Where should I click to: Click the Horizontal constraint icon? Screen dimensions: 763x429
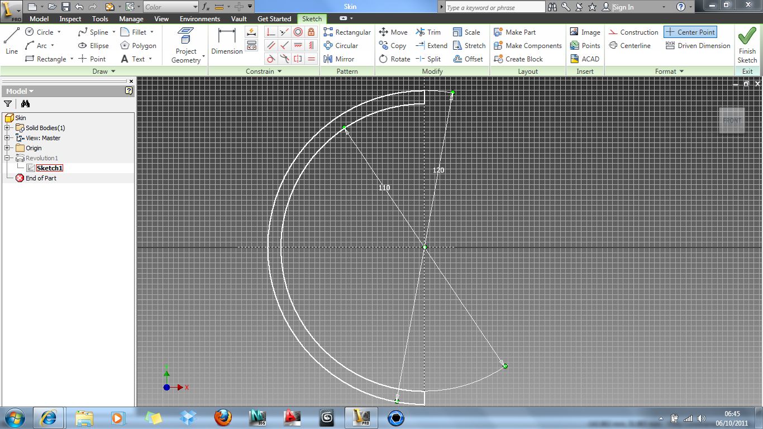pos(298,45)
